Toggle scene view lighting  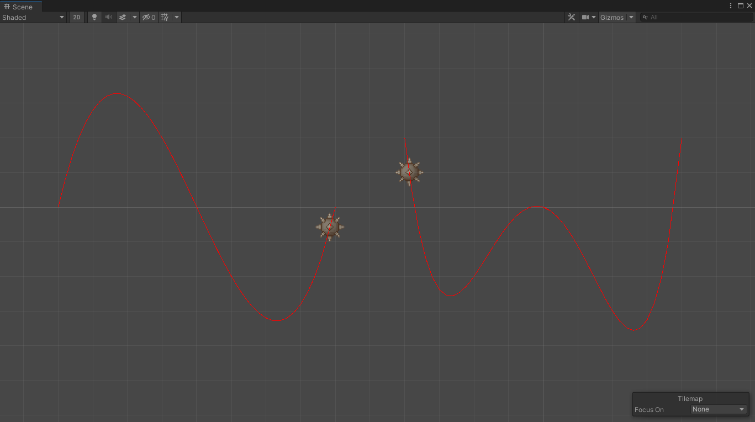click(94, 17)
